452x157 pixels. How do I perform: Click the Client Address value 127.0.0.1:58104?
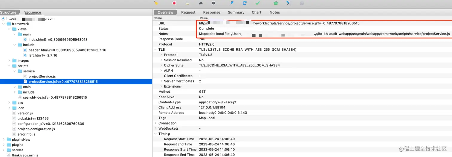212,108
